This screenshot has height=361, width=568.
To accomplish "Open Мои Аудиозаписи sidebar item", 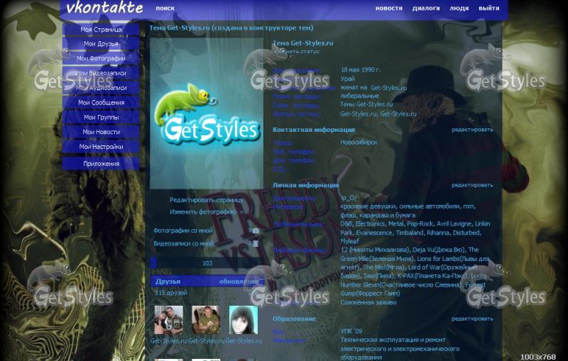I will [101, 88].
